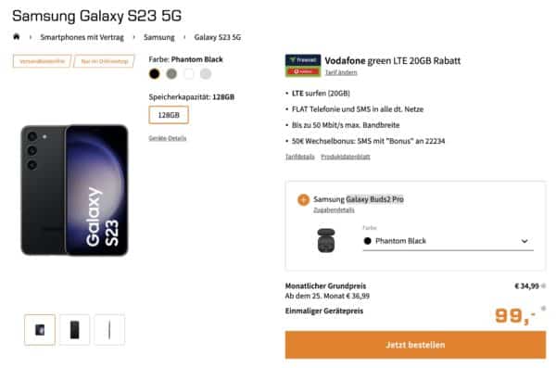
Task: Open the Buds color dropdown chevron
Action: tap(524, 241)
